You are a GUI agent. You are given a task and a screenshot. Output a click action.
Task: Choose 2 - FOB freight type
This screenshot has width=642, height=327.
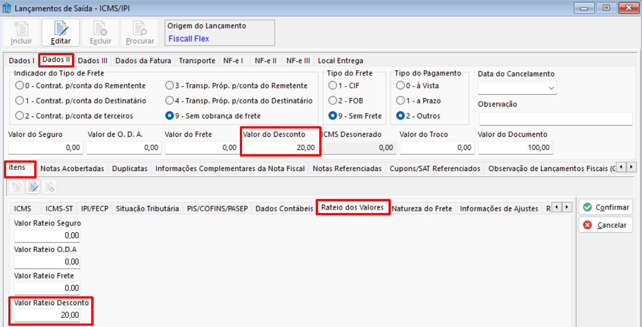pos(346,101)
